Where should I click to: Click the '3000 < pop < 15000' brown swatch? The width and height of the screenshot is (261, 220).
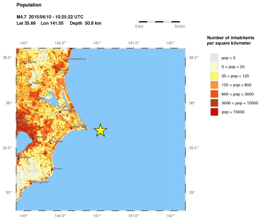pyautogui.click(x=214, y=103)
